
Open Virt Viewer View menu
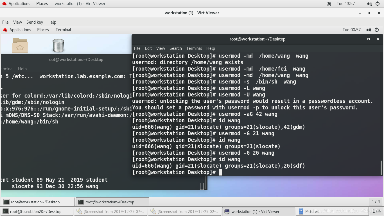coord(17,22)
